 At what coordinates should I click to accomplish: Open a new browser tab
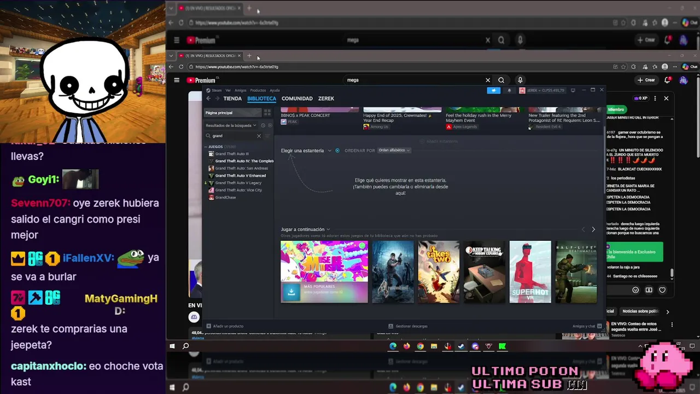[x=249, y=55]
